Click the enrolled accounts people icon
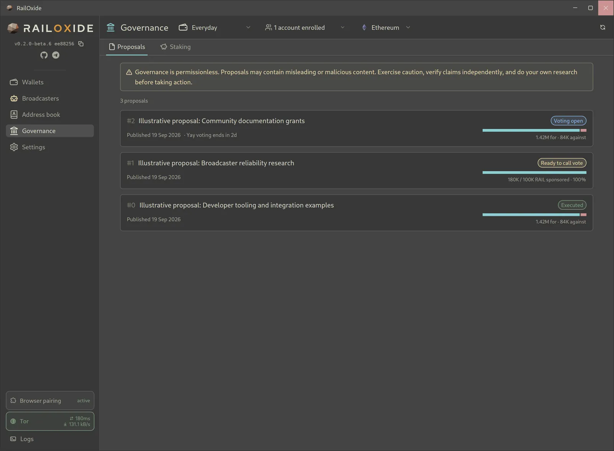 (x=268, y=27)
